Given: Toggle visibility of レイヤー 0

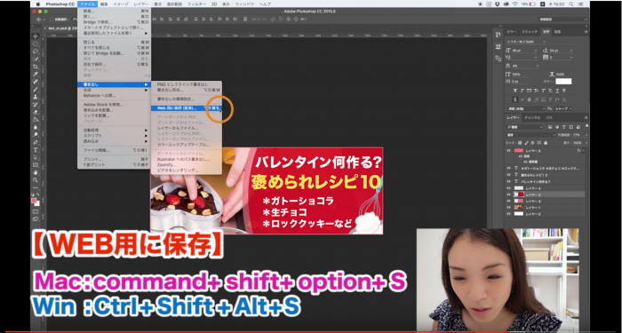Looking at the screenshot, I should (508, 214).
